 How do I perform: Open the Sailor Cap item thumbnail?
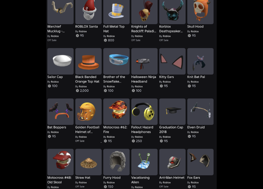(60, 61)
